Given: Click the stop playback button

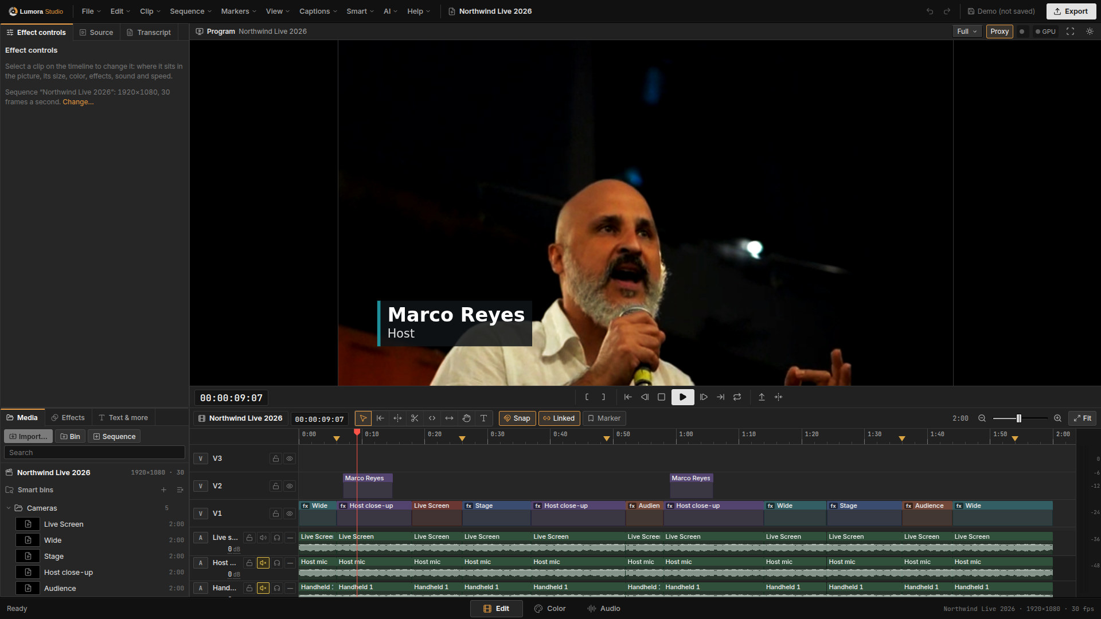Looking at the screenshot, I should tap(661, 397).
